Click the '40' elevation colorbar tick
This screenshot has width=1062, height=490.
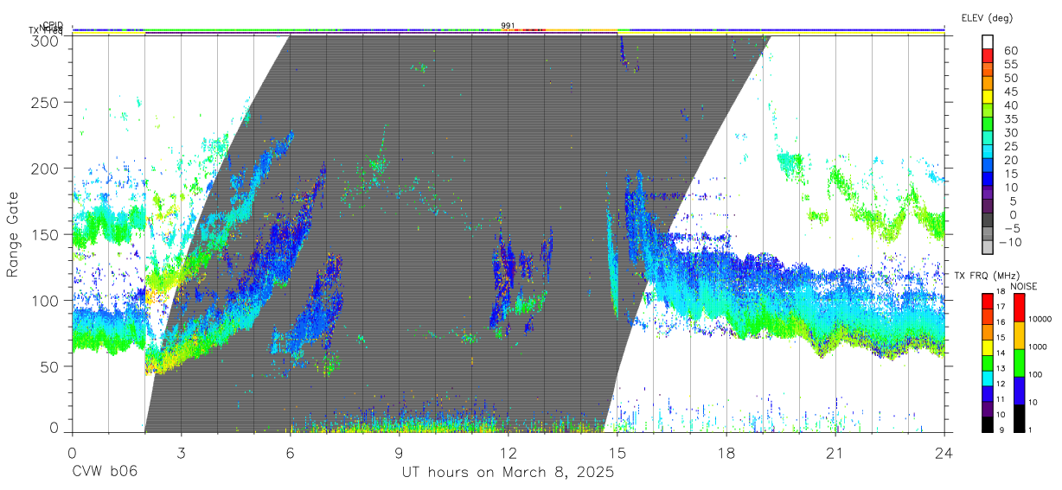1012,105
